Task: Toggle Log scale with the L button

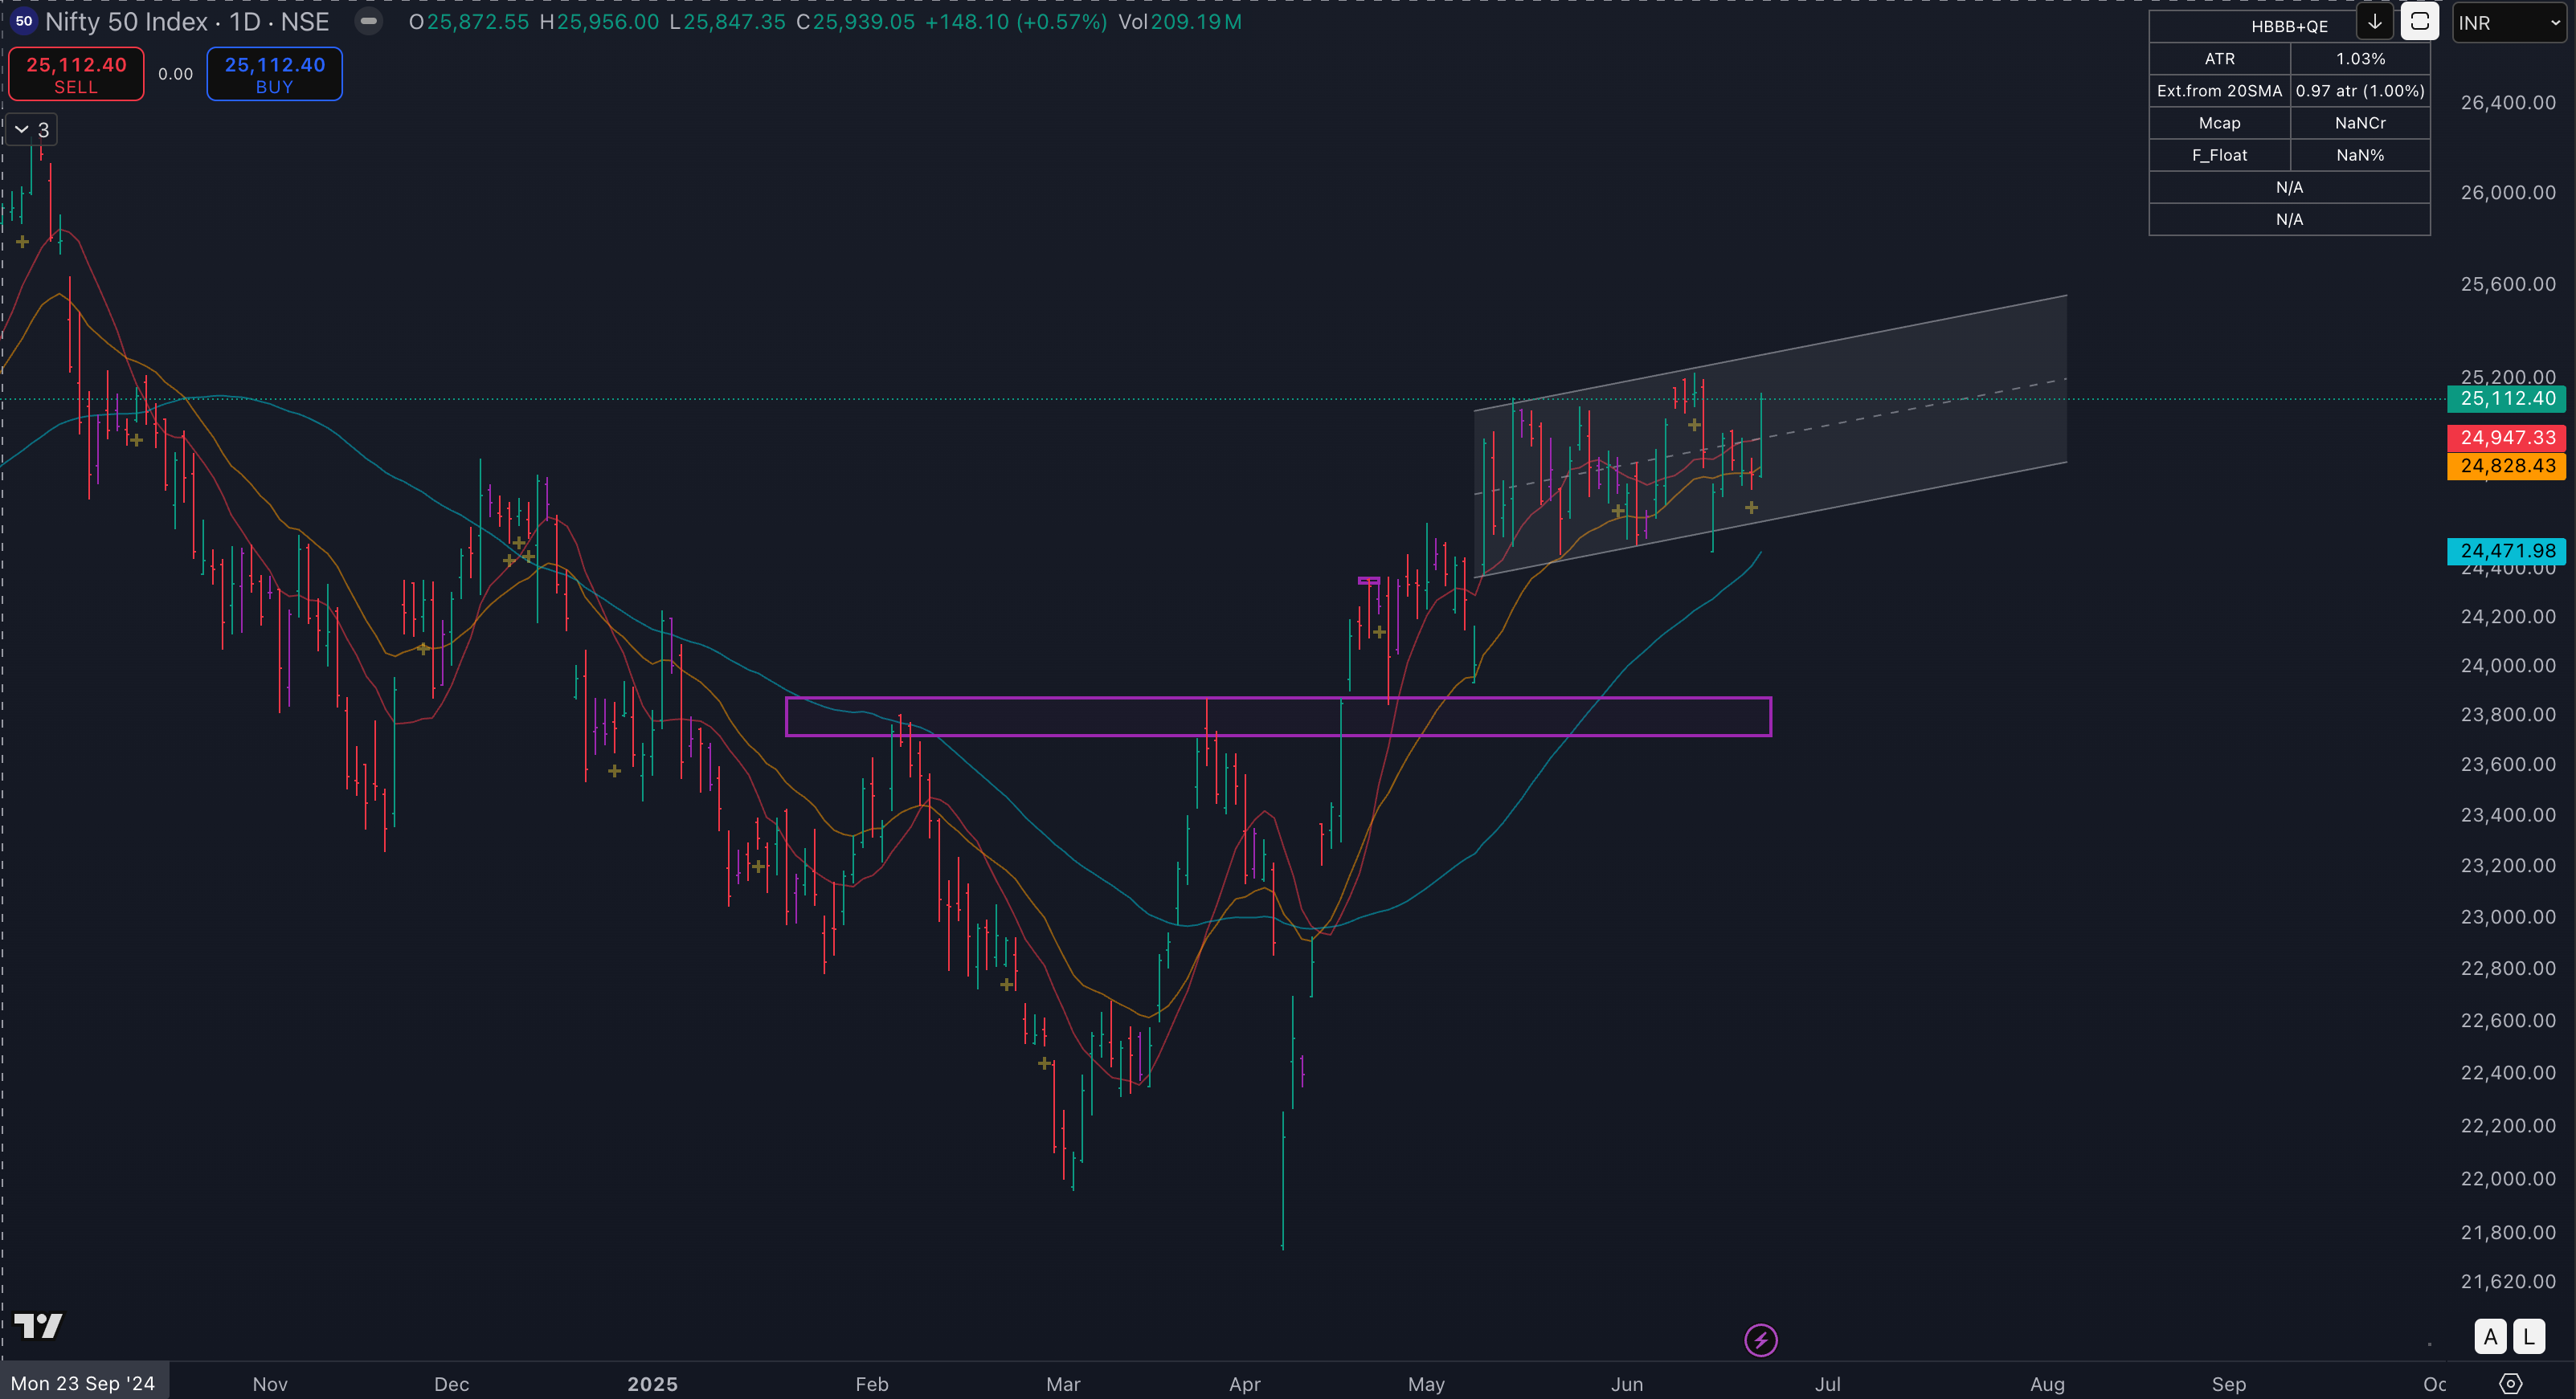Action: (x=2529, y=1336)
